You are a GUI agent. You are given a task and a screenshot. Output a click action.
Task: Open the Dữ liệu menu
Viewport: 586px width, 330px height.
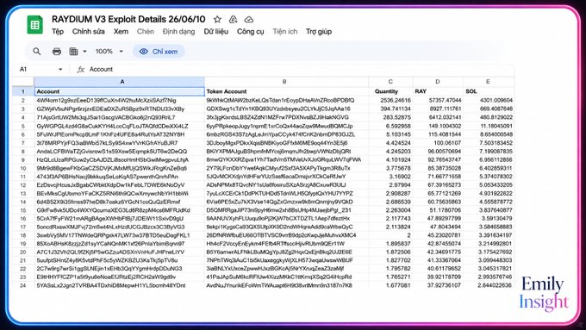coord(215,31)
